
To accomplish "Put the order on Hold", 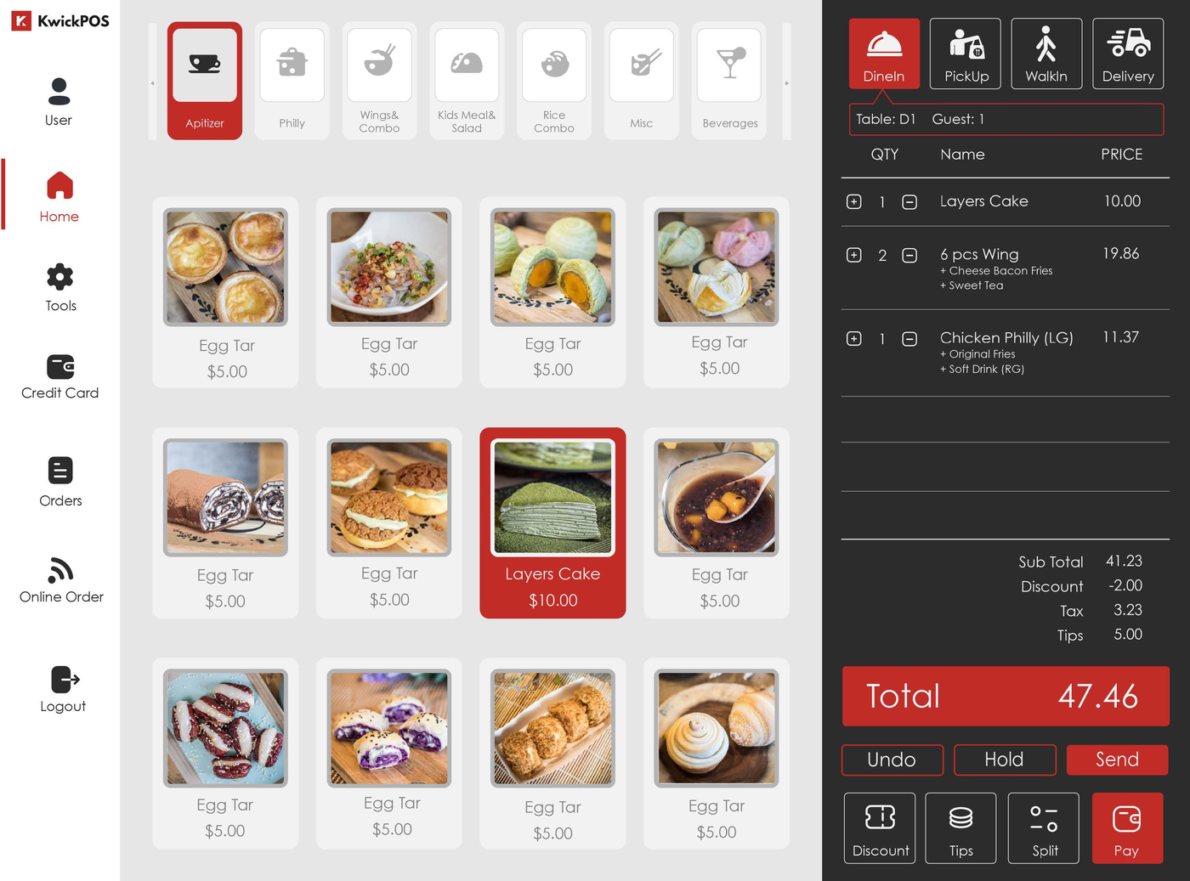I will (x=1005, y=760).
